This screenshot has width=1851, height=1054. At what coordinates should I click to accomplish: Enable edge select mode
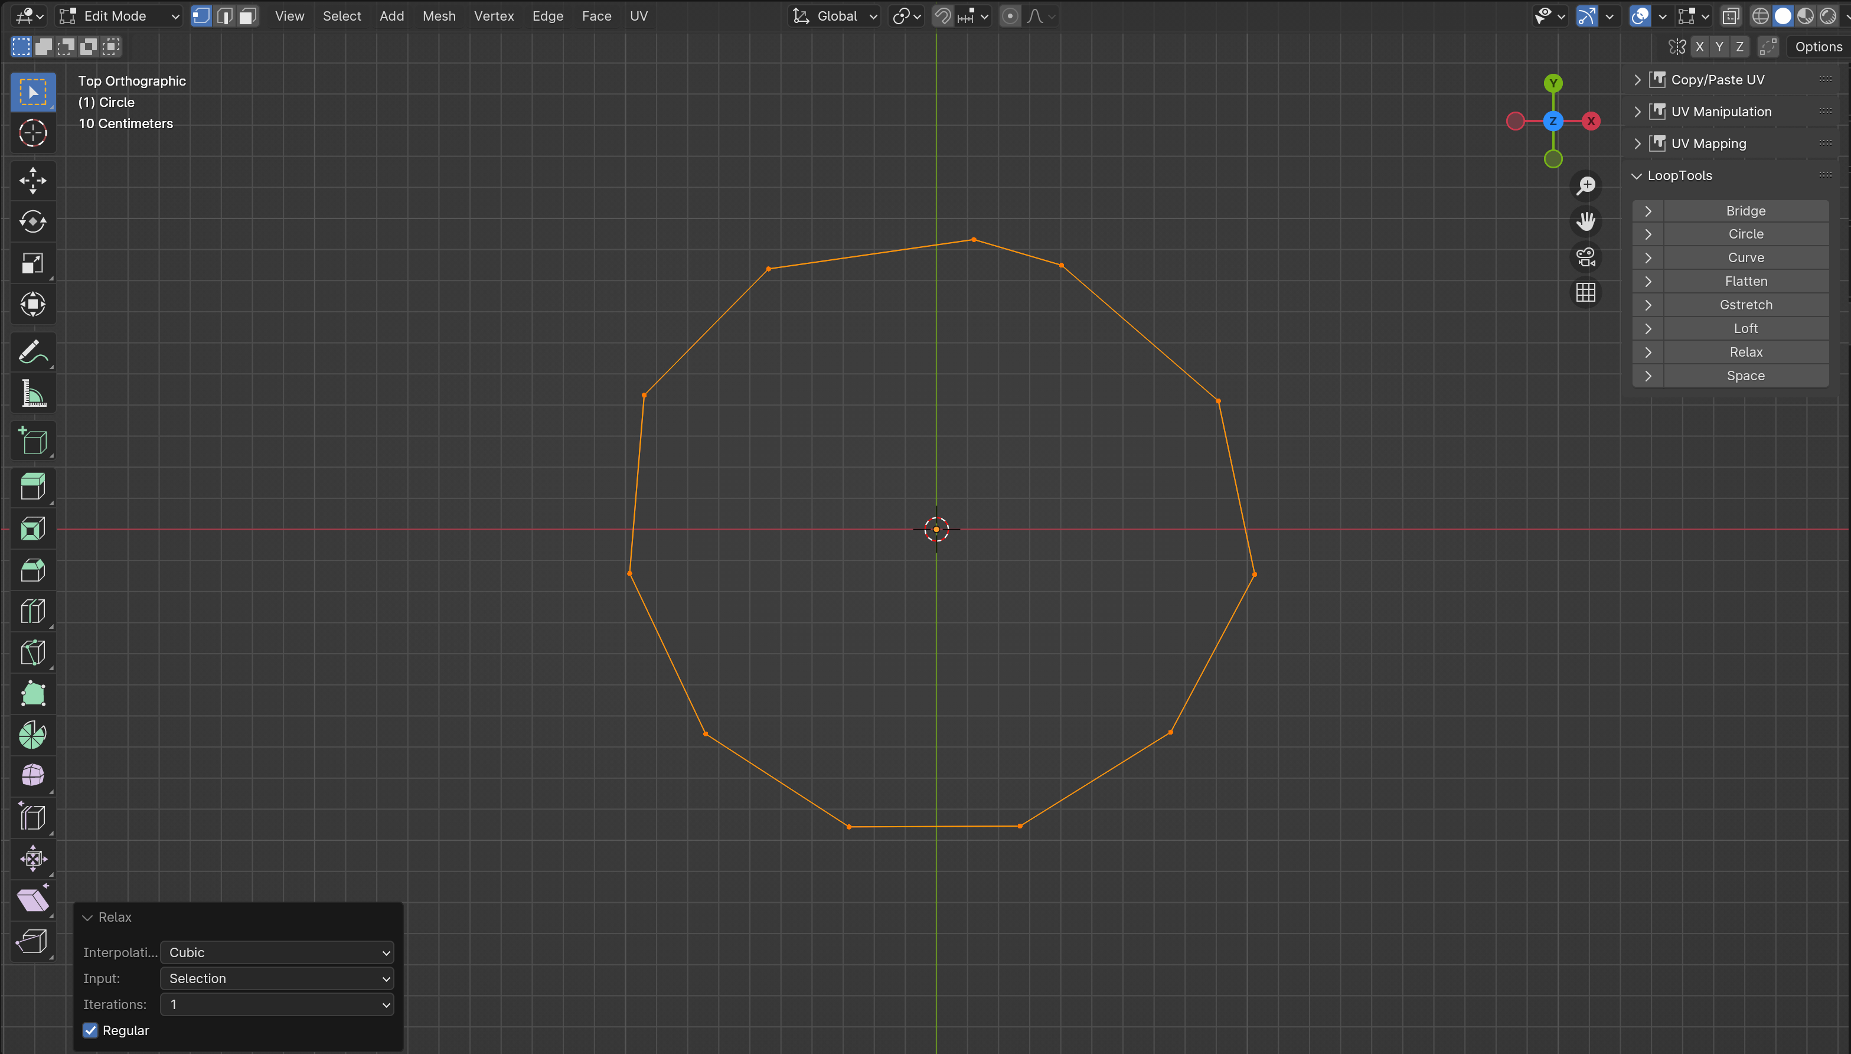(224, 16)
